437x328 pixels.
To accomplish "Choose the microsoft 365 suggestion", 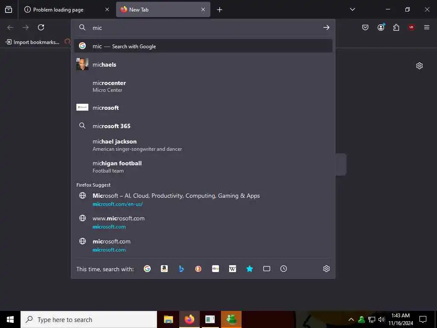I will tap(203, 126).
